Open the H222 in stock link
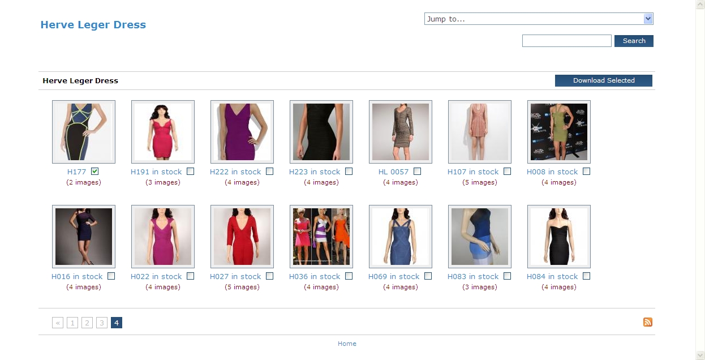This screenshot has width=705, height=360. pos(235,172)
